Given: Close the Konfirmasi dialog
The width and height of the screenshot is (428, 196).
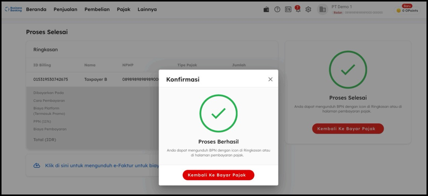Looking at the screenshot, I should (x=270, y=79).
